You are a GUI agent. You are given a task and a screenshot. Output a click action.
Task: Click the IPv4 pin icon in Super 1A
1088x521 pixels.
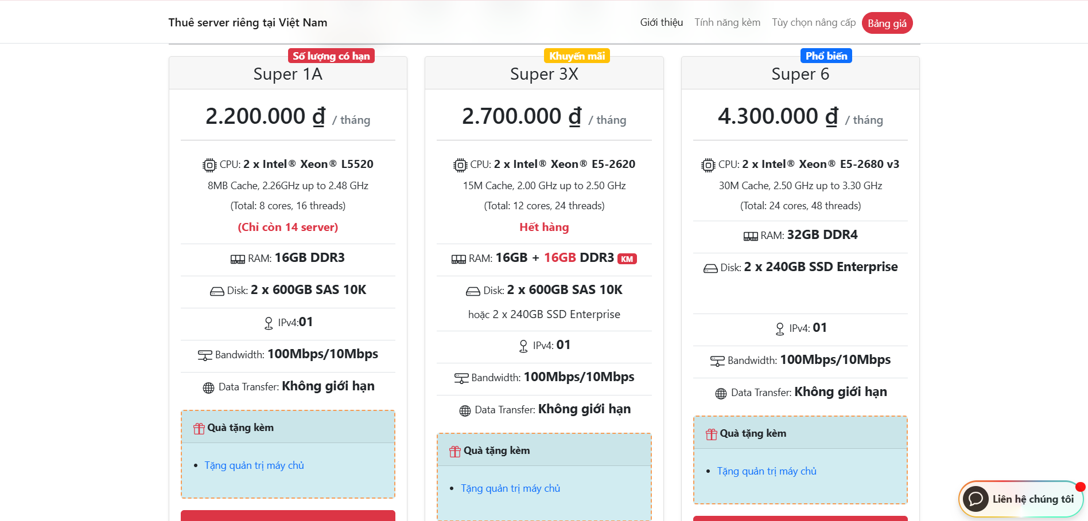point(269,323)
